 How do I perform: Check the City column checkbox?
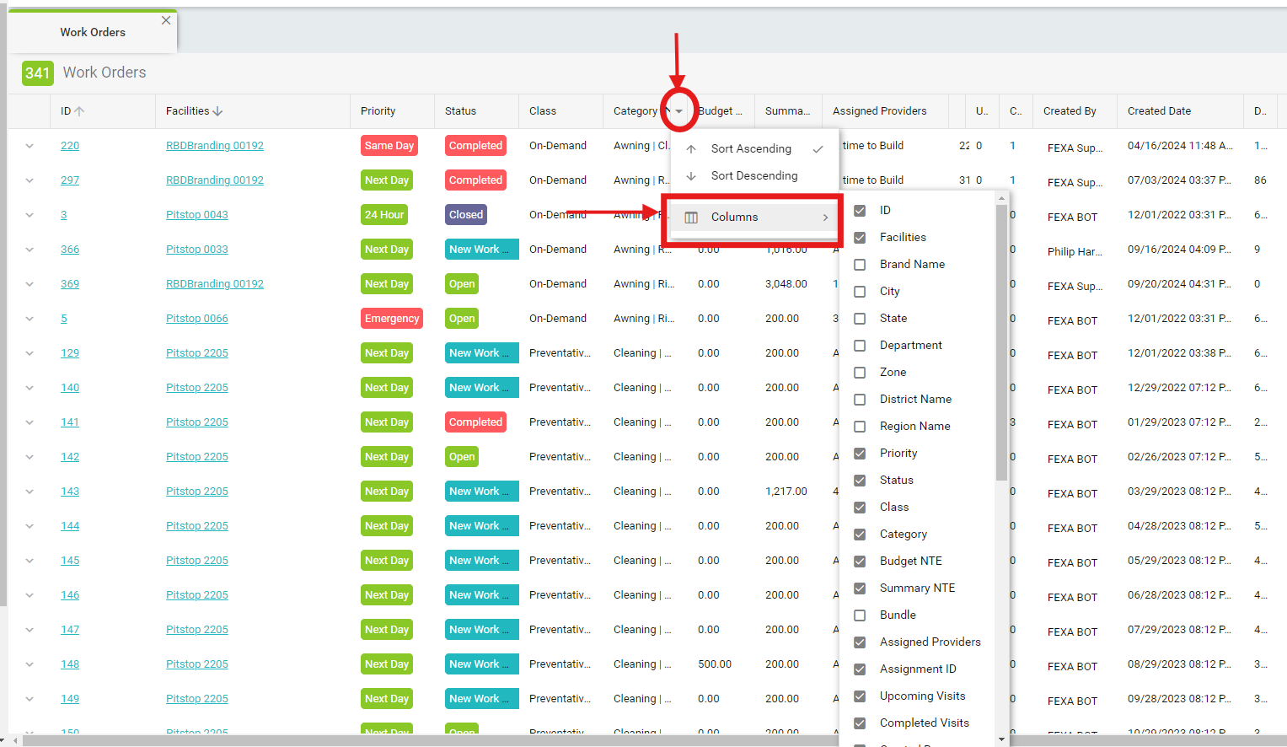860,292
